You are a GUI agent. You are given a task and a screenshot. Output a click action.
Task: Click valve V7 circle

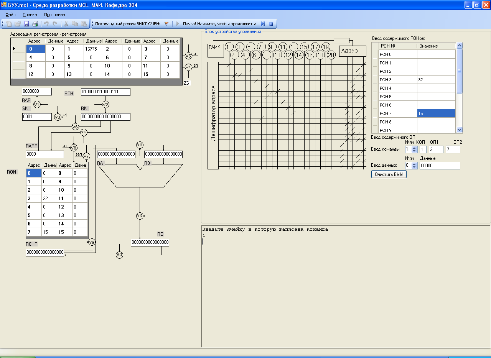[86, 156]
